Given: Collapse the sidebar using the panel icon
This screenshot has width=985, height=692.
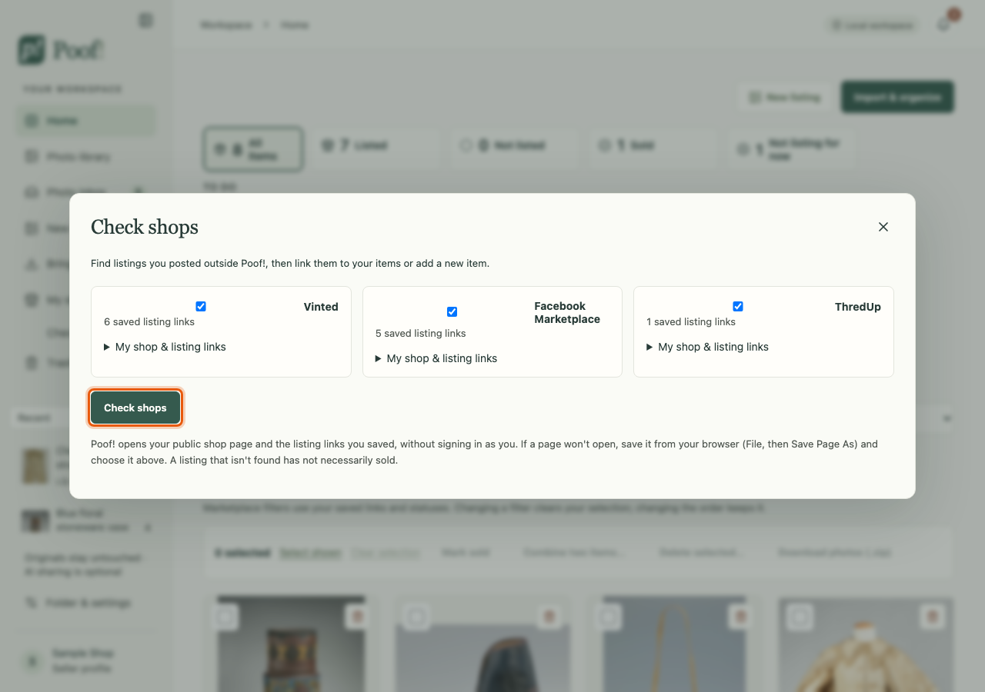Looking at the screenshot, I should (x=145, y=21).
